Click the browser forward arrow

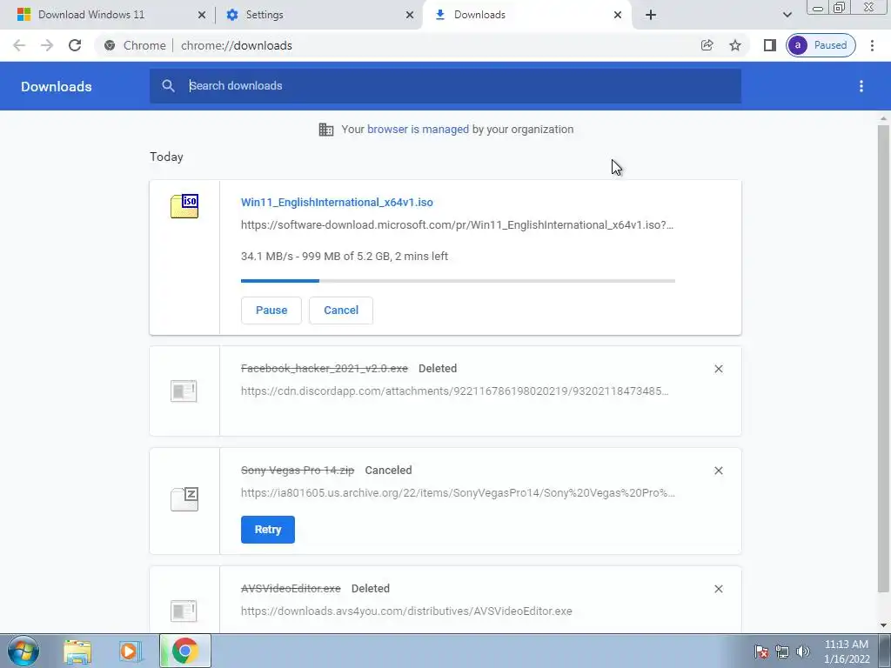point(47,45)
